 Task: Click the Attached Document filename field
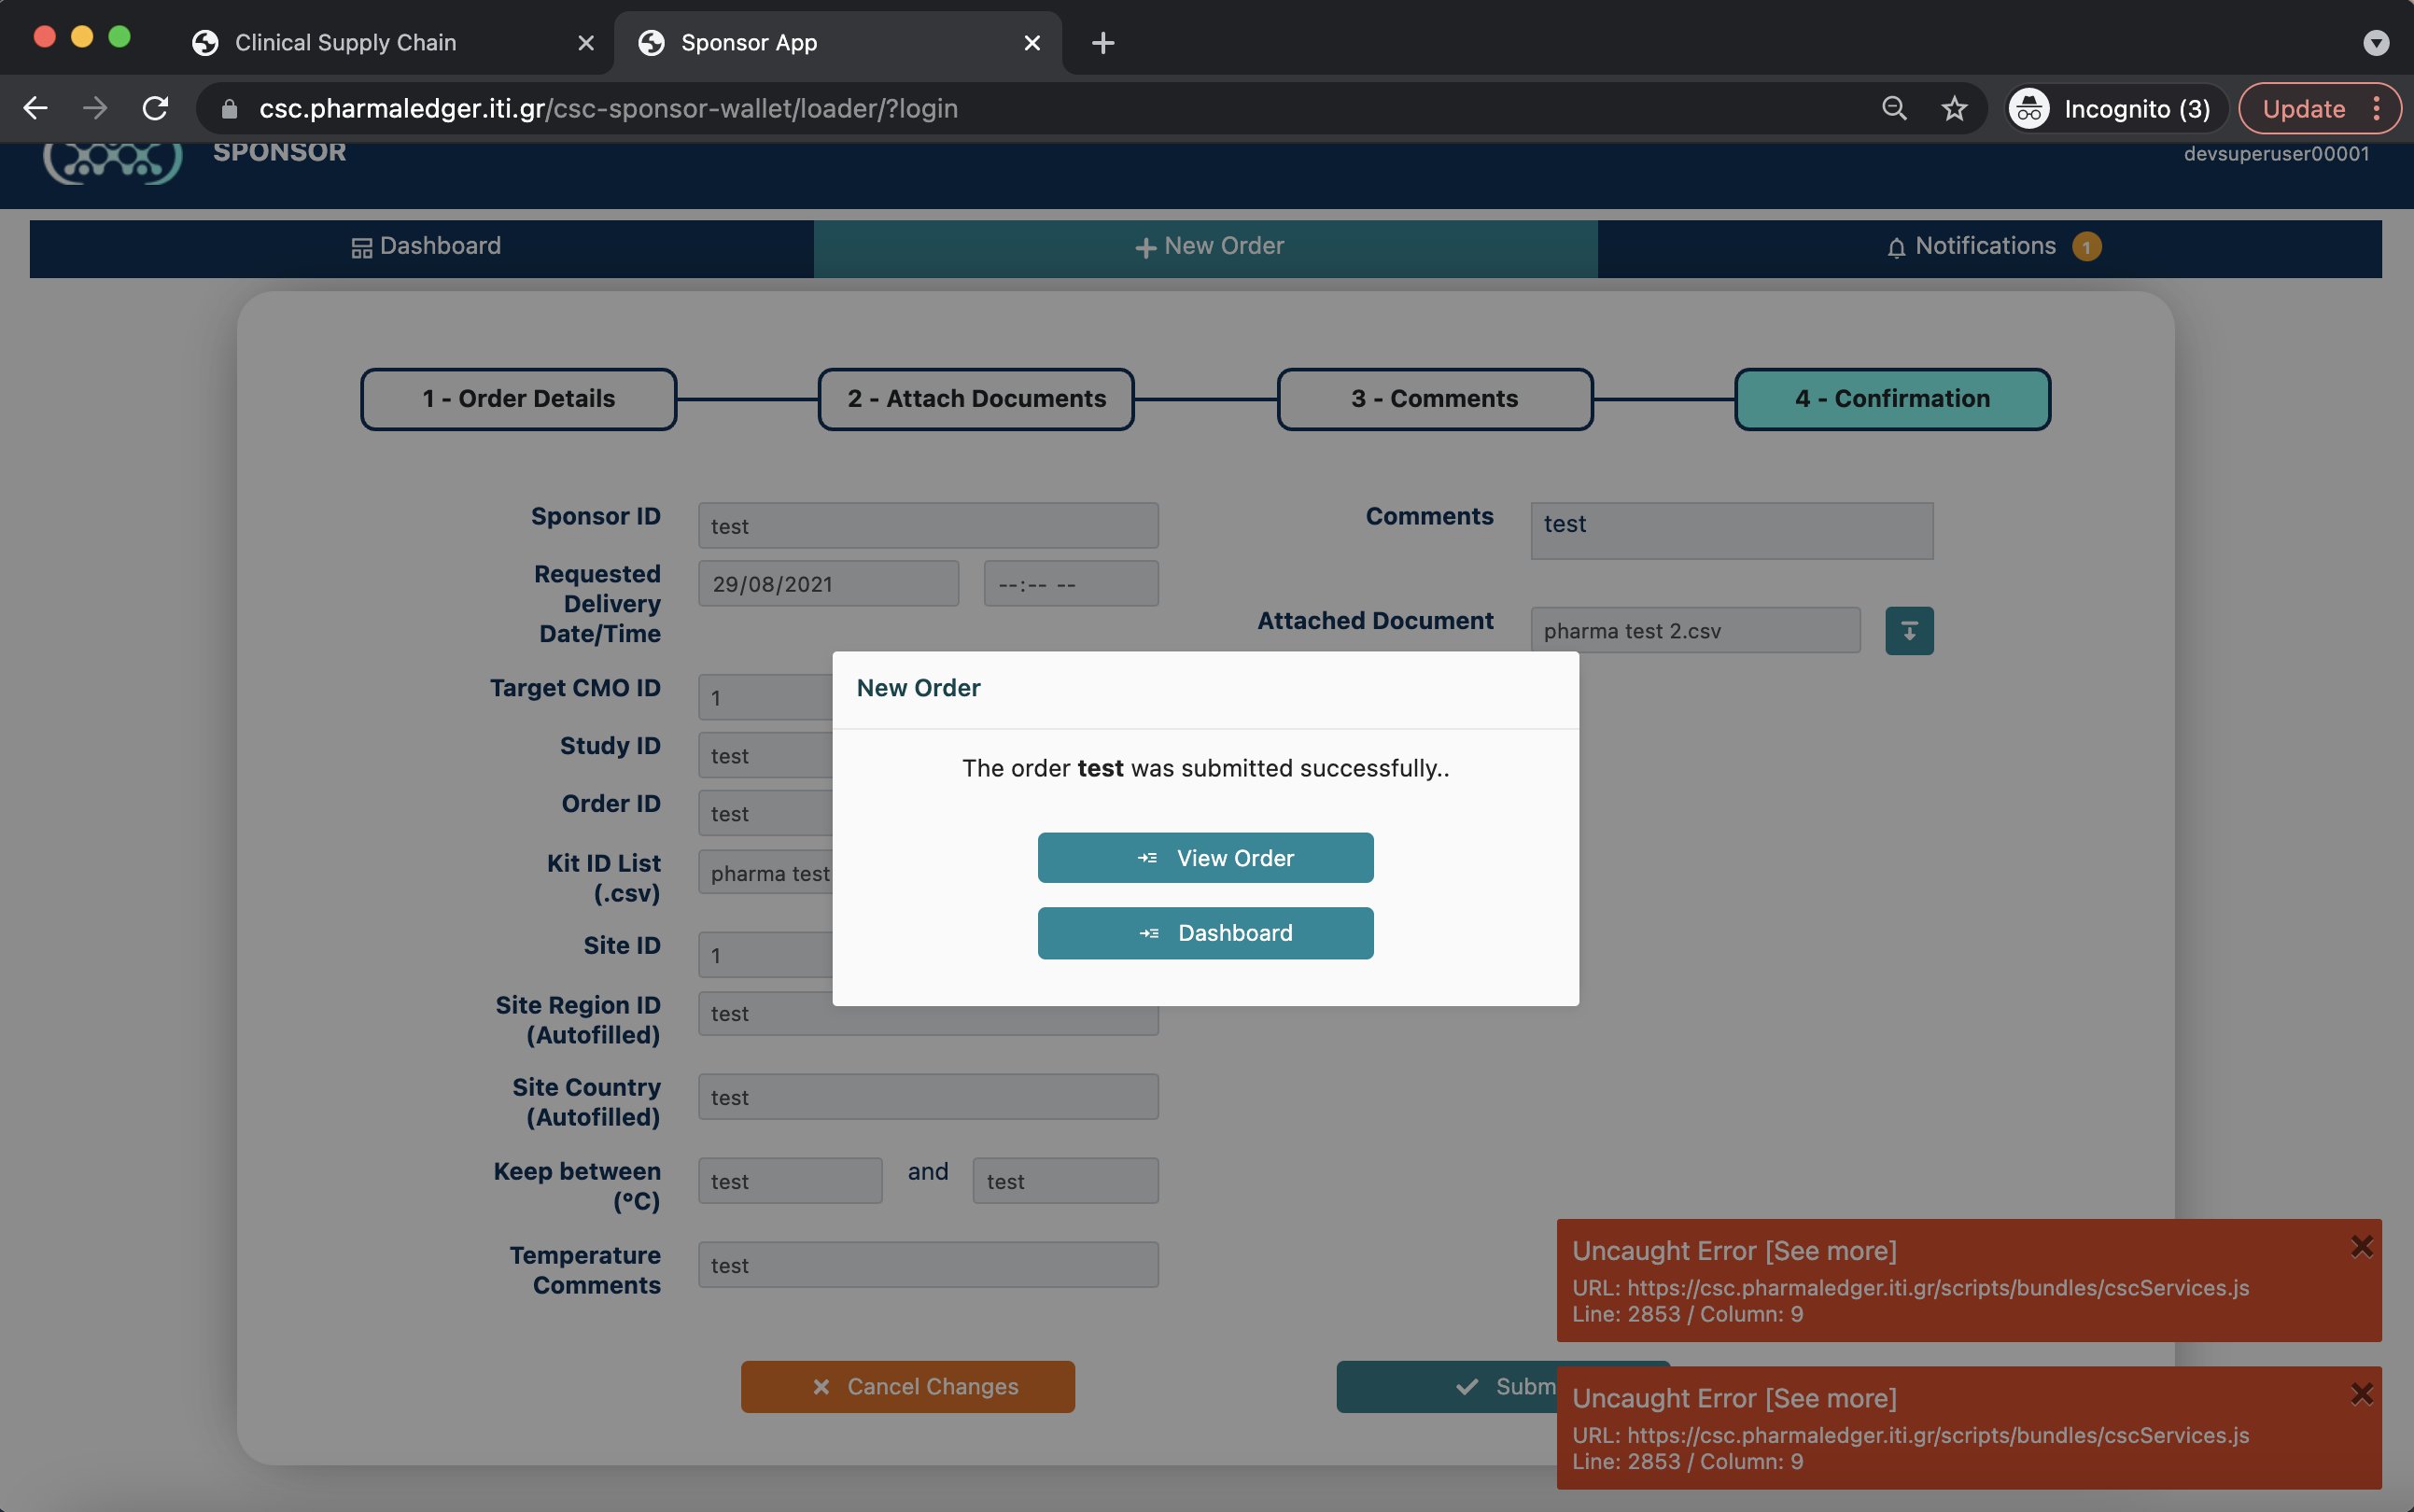(1695, 631)
